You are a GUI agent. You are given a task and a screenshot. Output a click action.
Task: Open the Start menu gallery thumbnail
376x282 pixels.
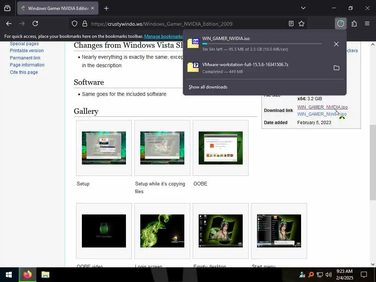(x=279, y=231)
